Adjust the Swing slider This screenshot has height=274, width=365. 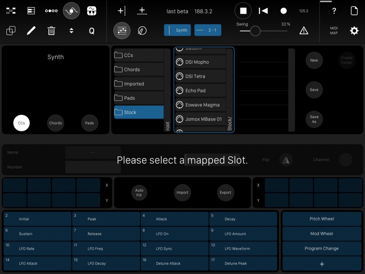[255, 31]
